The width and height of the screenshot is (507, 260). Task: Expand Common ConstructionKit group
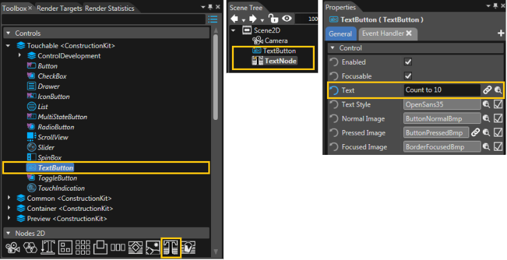pyautogui.click(x=9, y=197)
